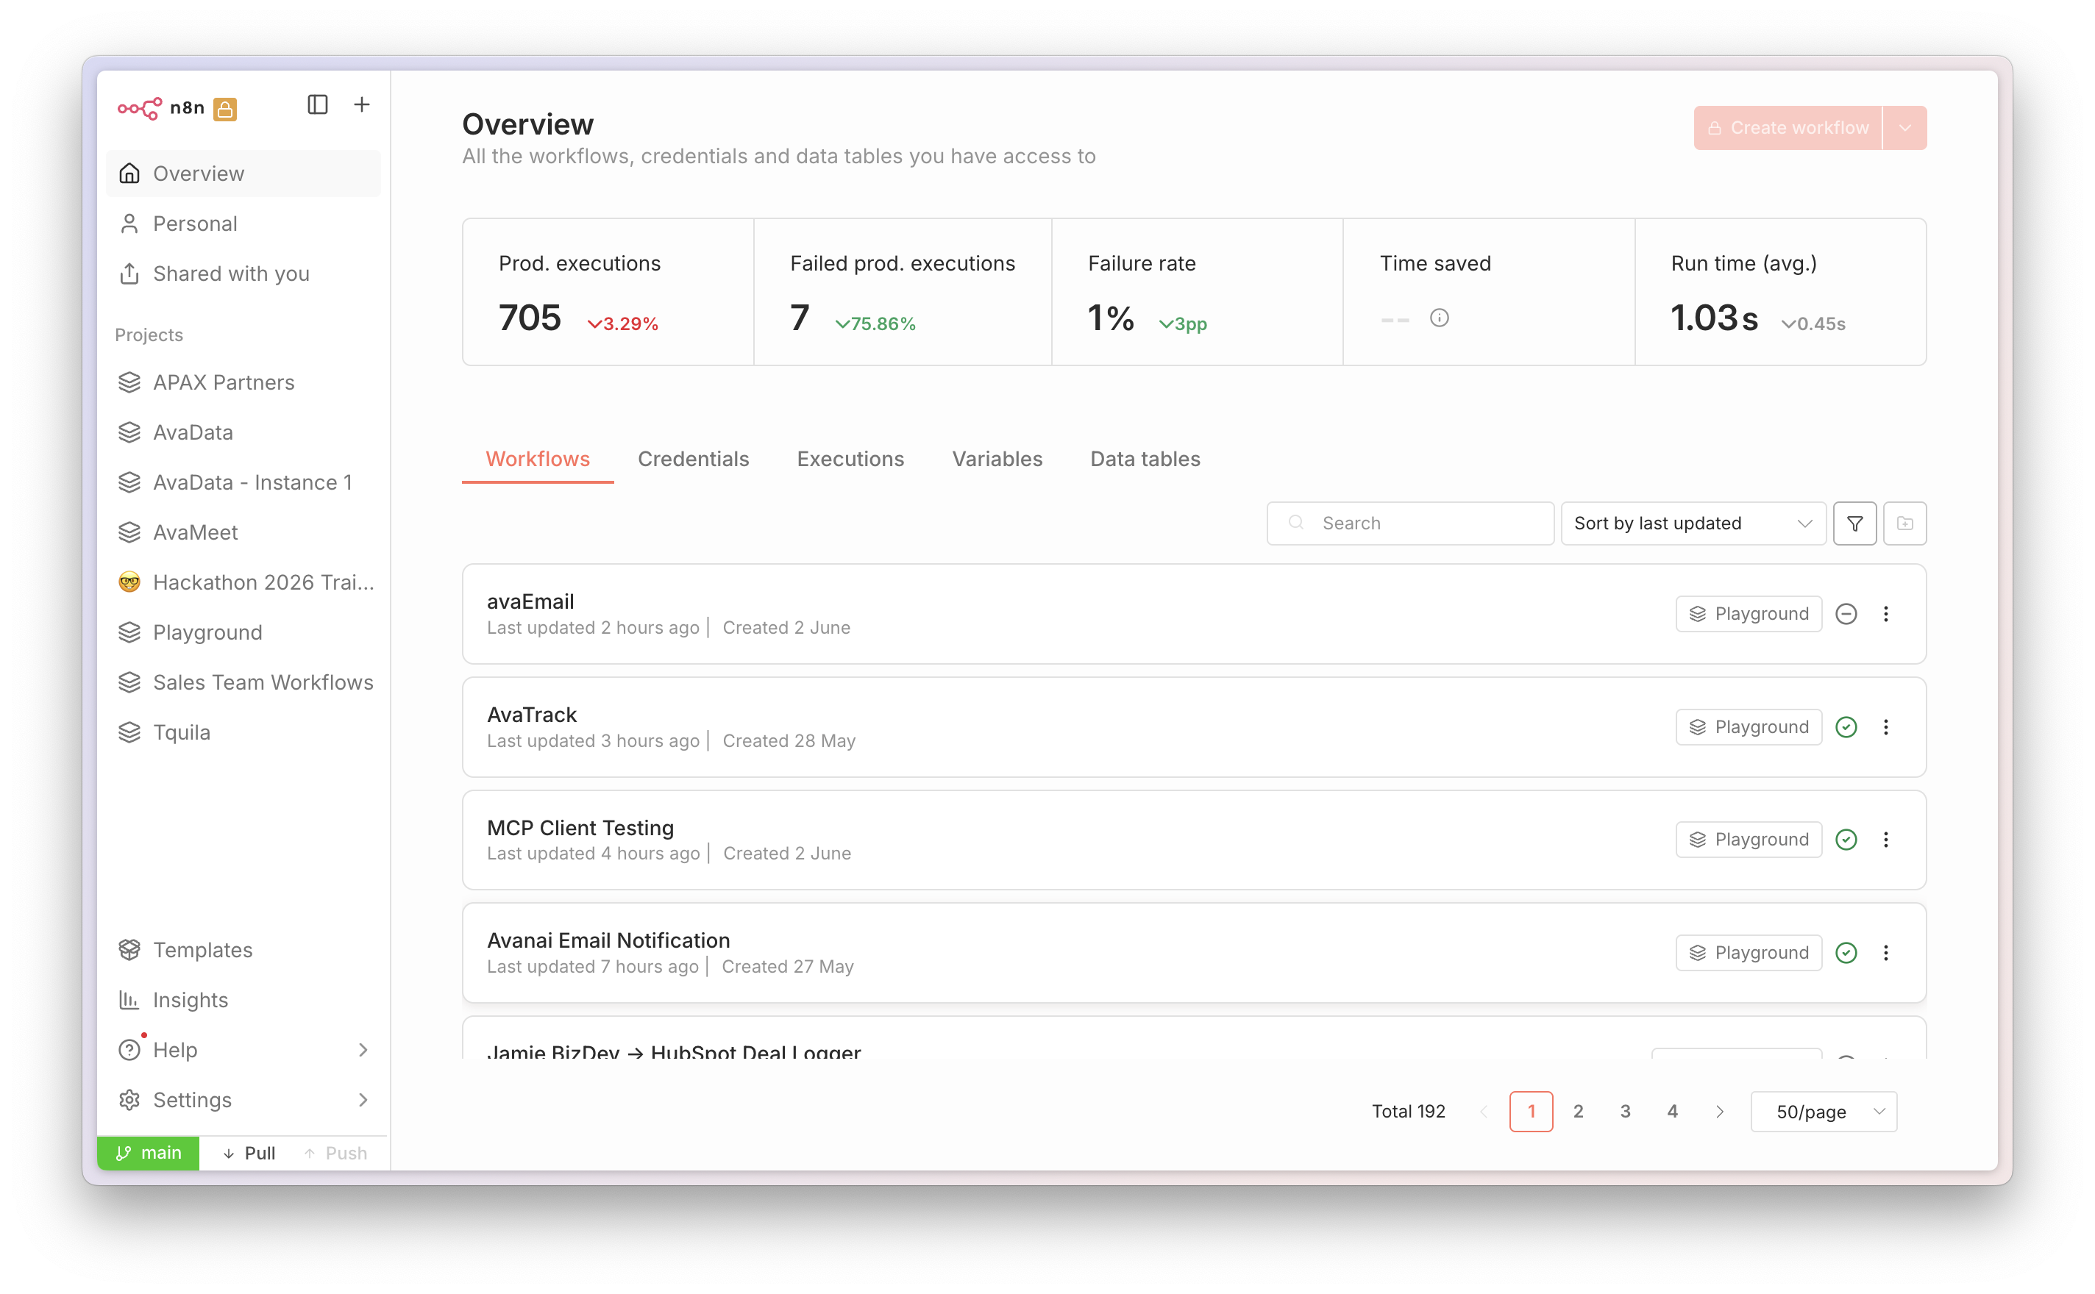The image size is (2095, 1294).
Task: Click the Time saved info icon
Action: (x=1440, y=318)
